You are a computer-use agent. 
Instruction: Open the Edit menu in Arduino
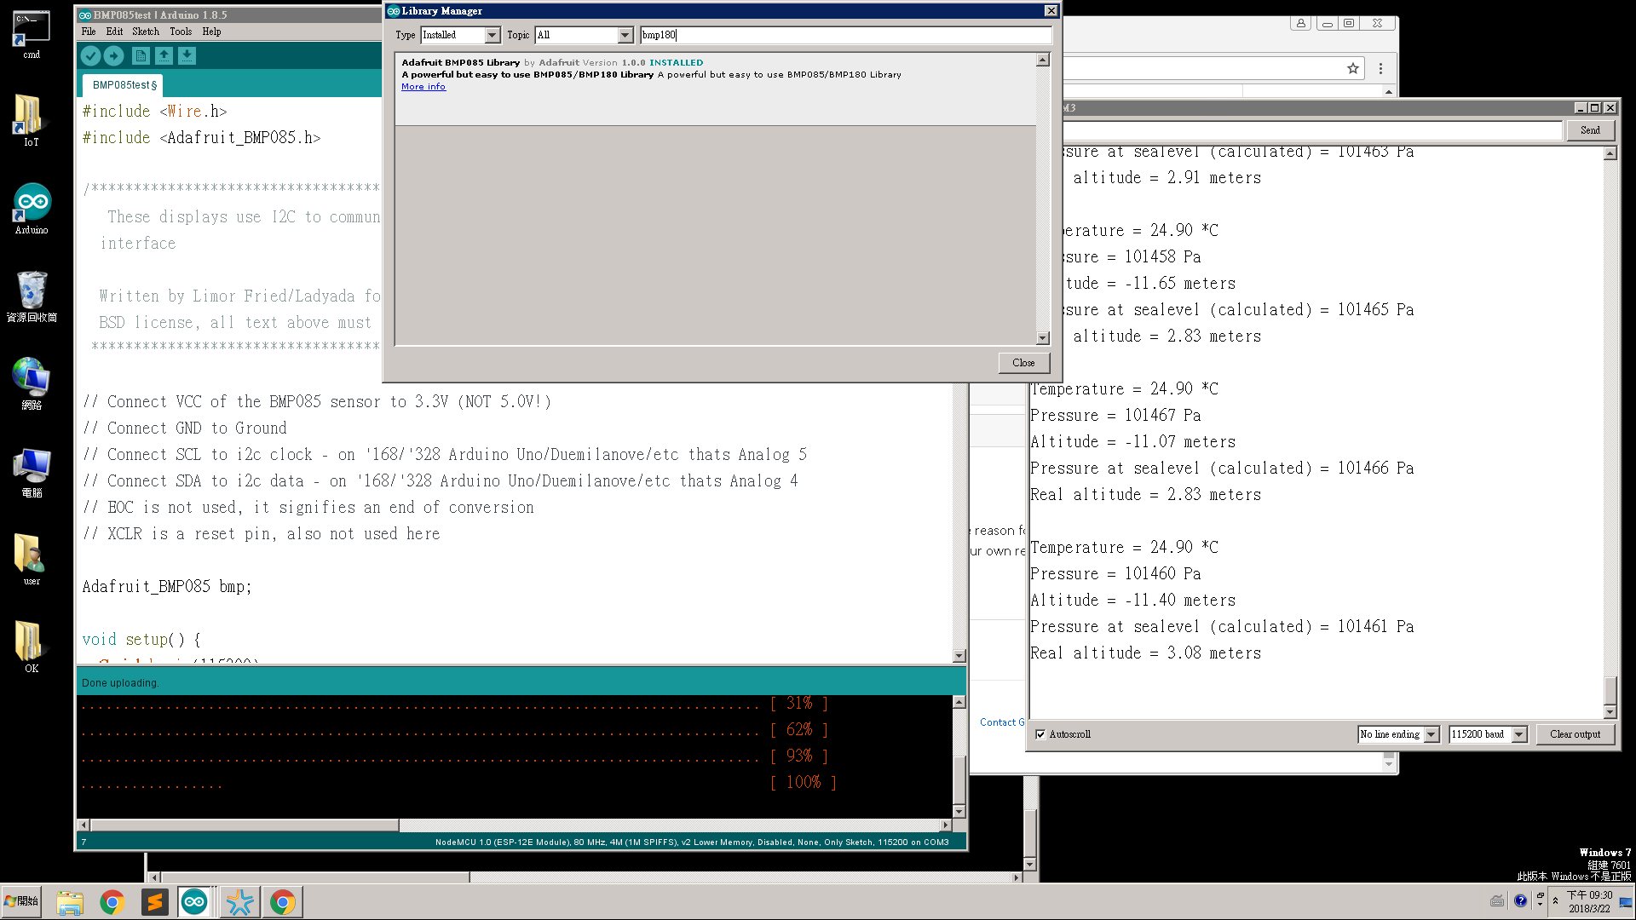[114, 32]
